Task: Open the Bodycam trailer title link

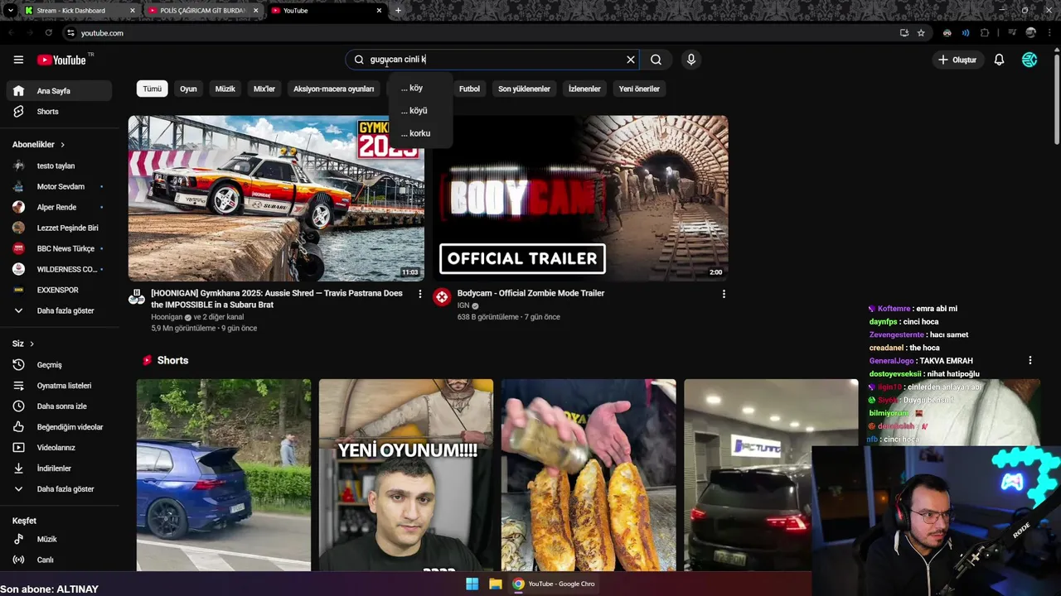Action: 530,293
